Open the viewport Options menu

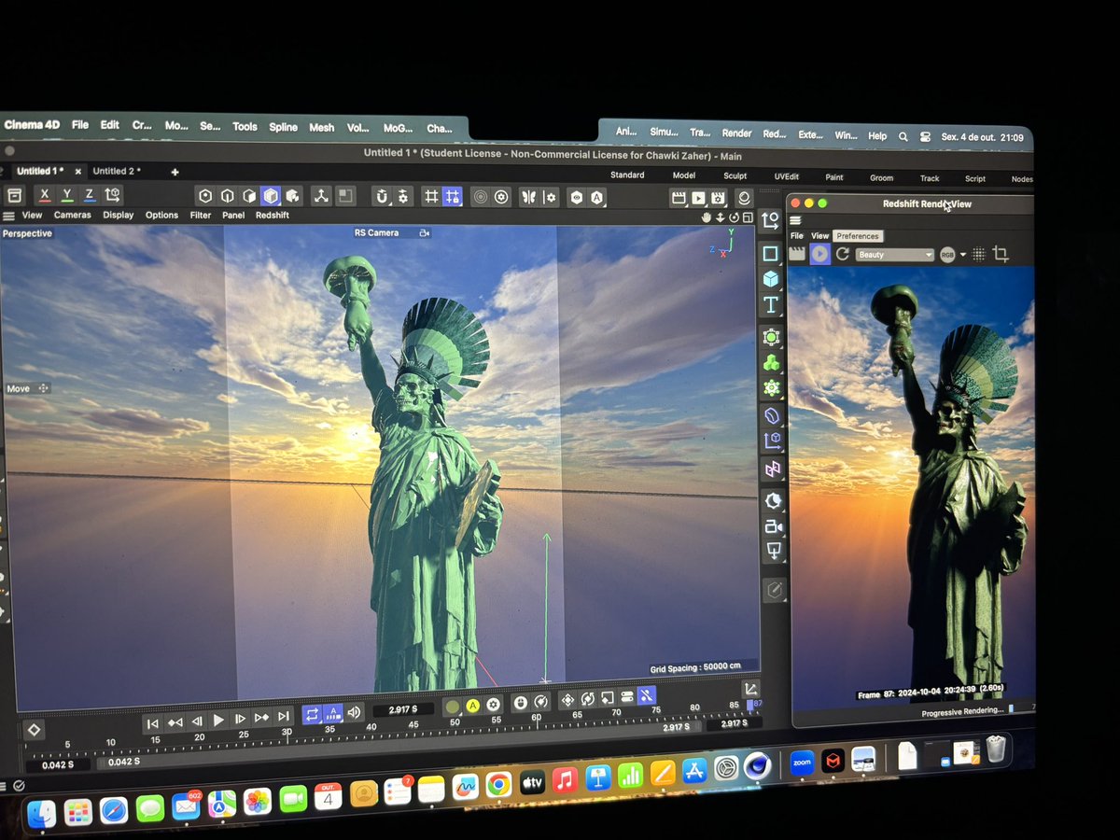(161, 216)
